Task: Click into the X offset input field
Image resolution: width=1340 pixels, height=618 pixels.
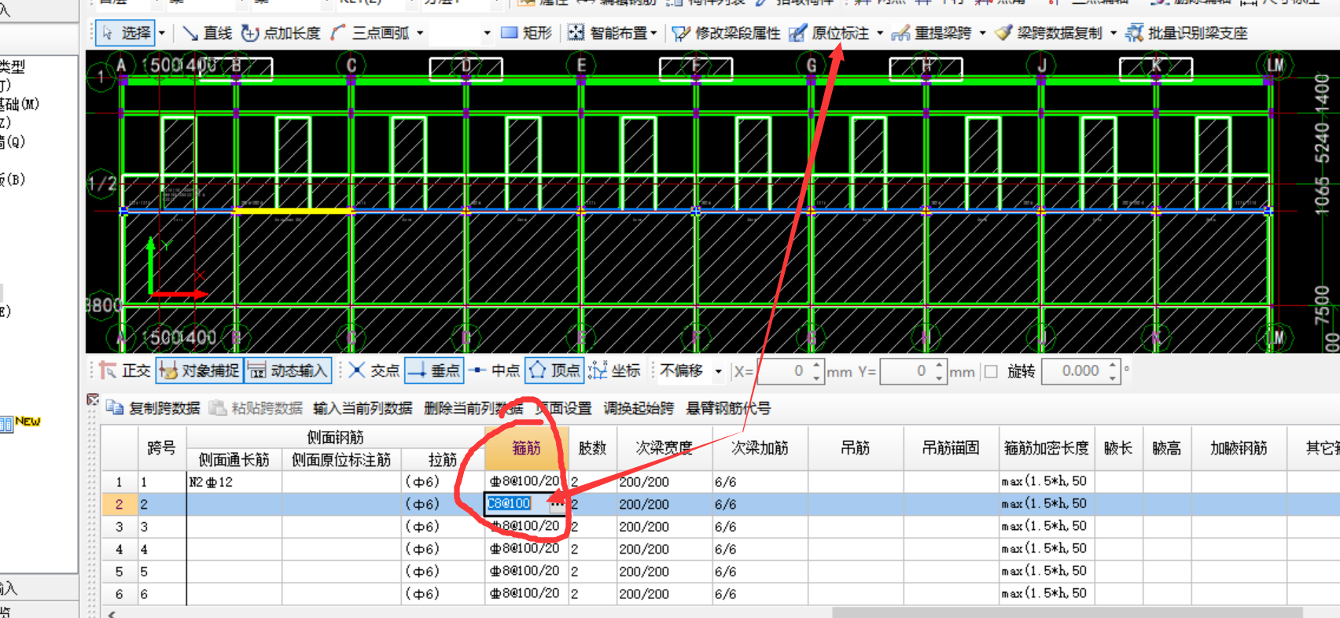Action: tap(782, 371)
